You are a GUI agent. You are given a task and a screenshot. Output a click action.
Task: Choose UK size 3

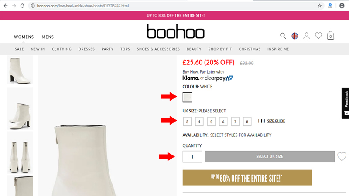point(187,122)
